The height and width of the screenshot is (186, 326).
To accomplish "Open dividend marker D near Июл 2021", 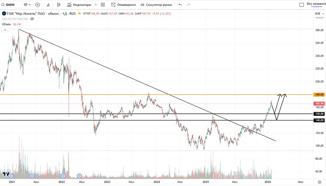I will tap(32, 176).
